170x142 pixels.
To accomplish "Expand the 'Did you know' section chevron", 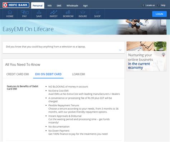I will click(x=120, y=50).
